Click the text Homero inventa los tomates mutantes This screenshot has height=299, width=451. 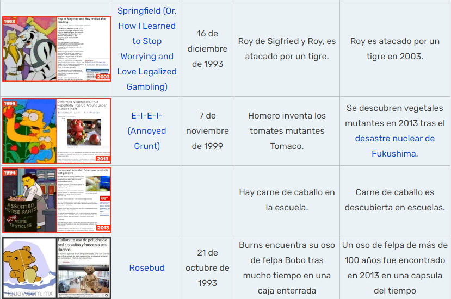[x=287, y=130]
